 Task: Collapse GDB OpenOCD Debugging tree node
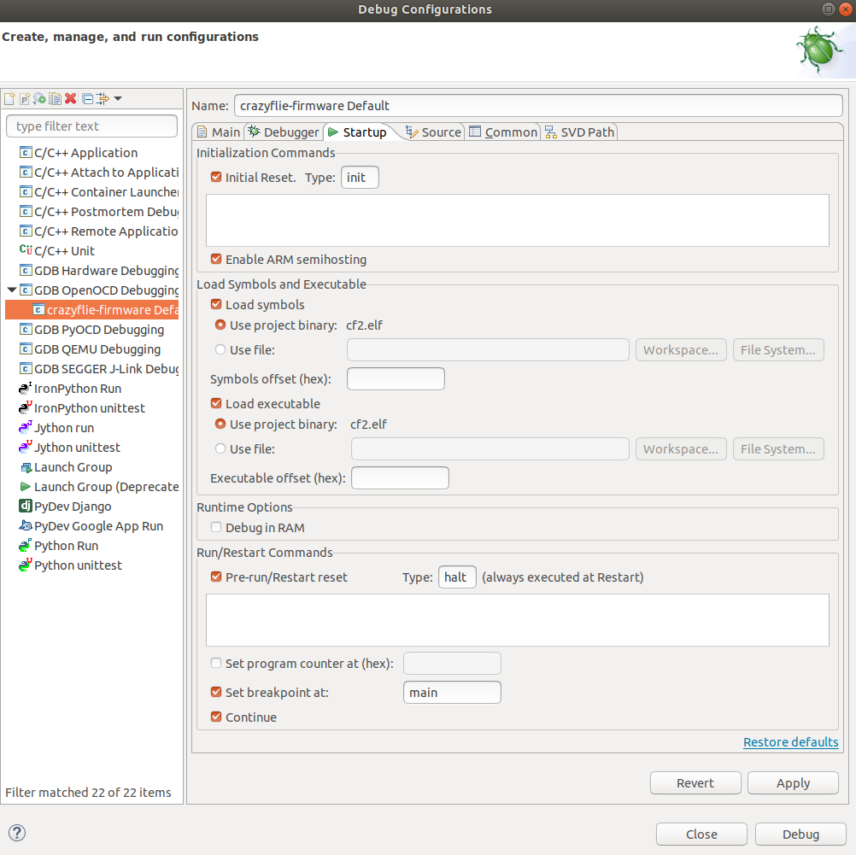[x=11, y=290]
